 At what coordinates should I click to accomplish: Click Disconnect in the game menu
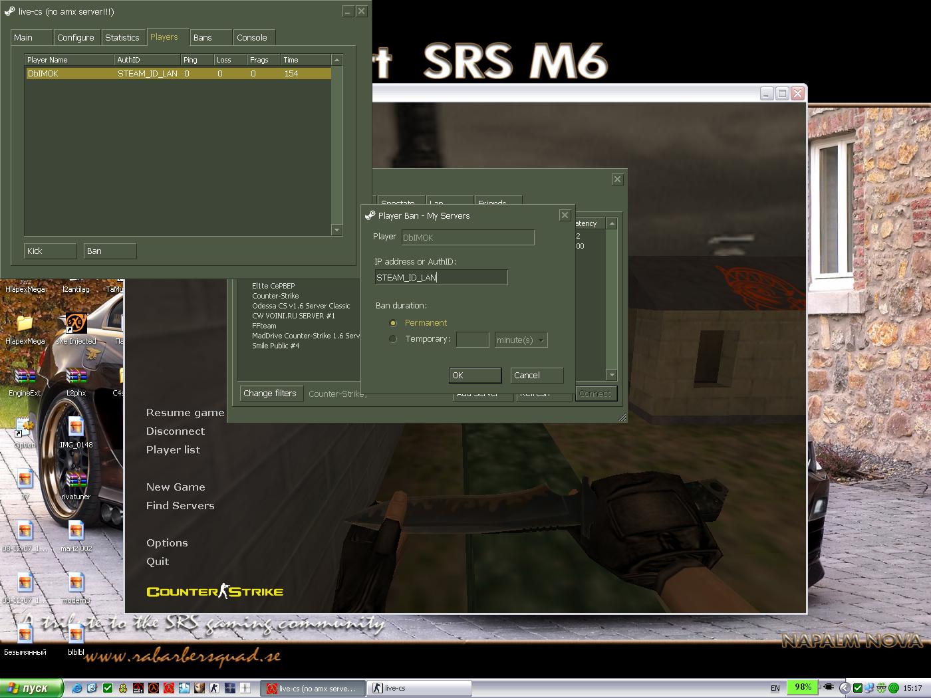point(176,431)
